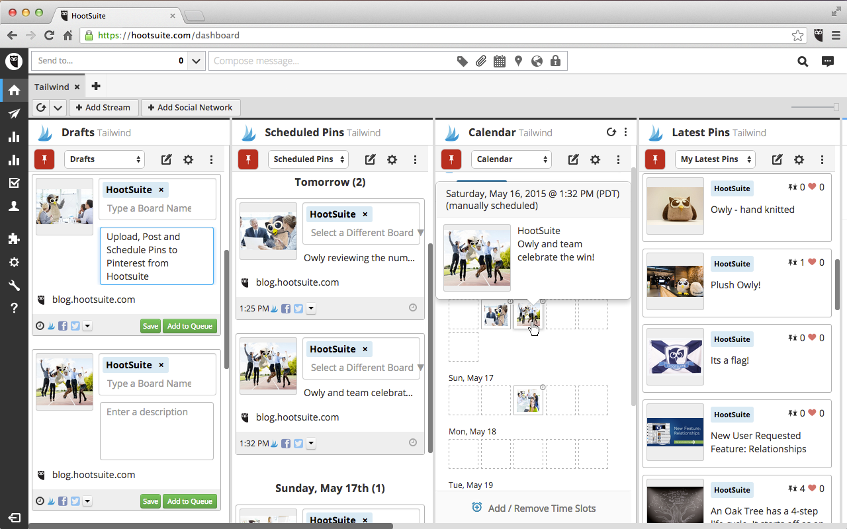Select the Pinterest pin icon on Drafts stream
Viewport: 847px width, 529px height.
pyautogui.click(x=44, y=159)
